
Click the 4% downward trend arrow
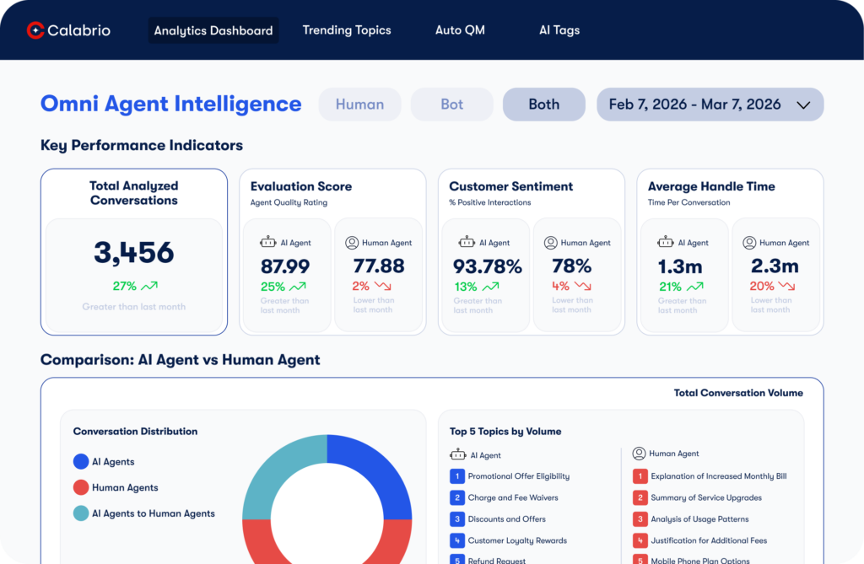[x=582, y=286]
